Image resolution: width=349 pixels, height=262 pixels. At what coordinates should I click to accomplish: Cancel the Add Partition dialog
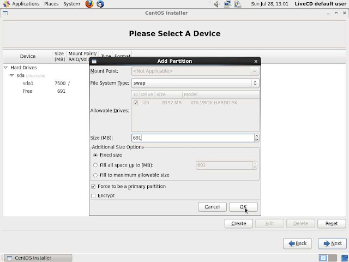[x=212, y=207]
